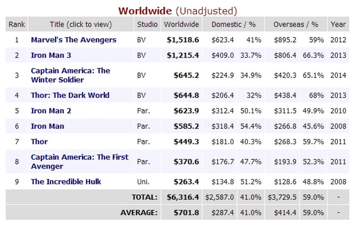355x226 pixels.
Task: Sort by the Rank column header
Action: (17, 24)
